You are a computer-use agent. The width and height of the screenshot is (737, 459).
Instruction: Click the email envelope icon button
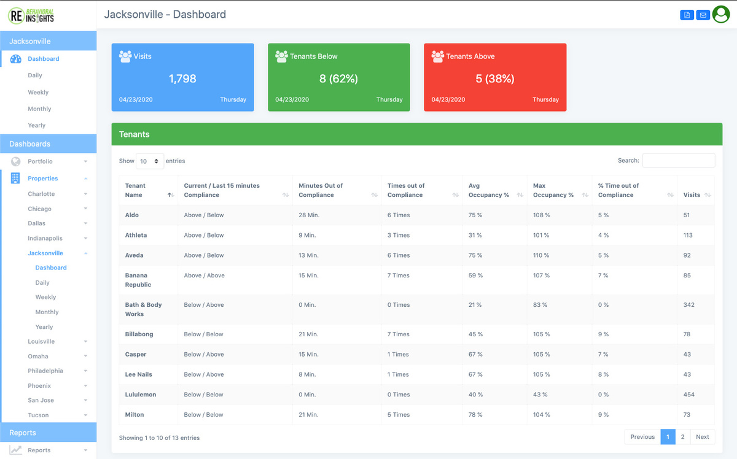point(703,15)
